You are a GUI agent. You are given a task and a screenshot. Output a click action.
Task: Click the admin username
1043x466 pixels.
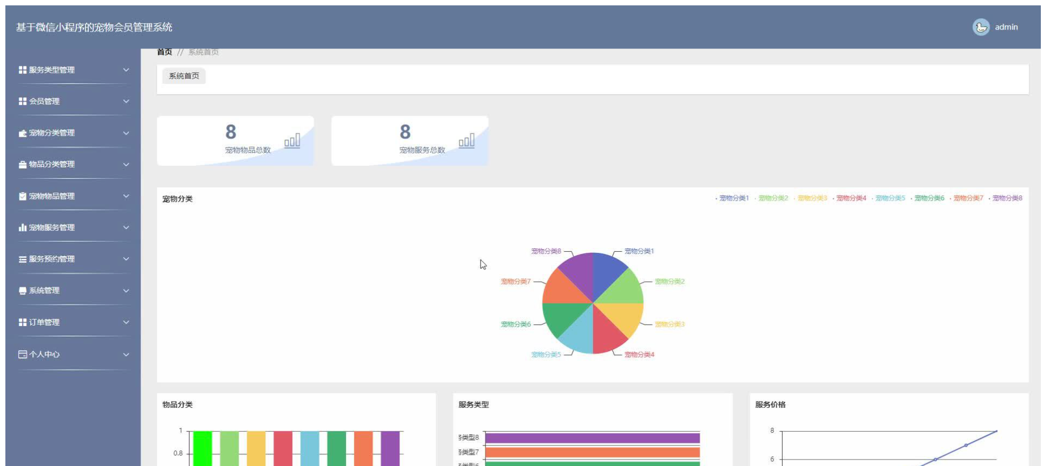pyautogui.click(x=1006, y=27)
